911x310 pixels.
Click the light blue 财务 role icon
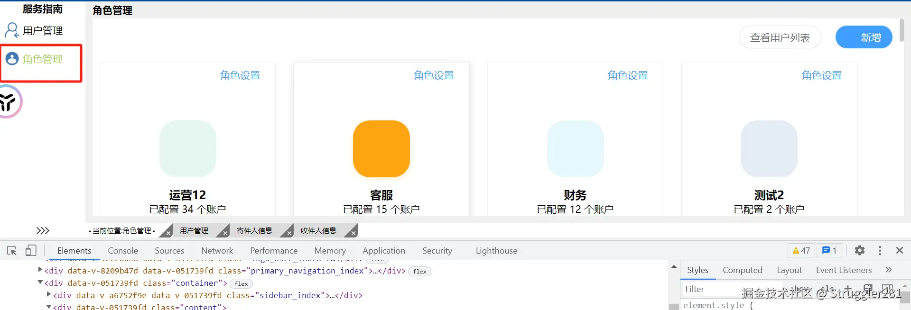(x=575, y=148)
